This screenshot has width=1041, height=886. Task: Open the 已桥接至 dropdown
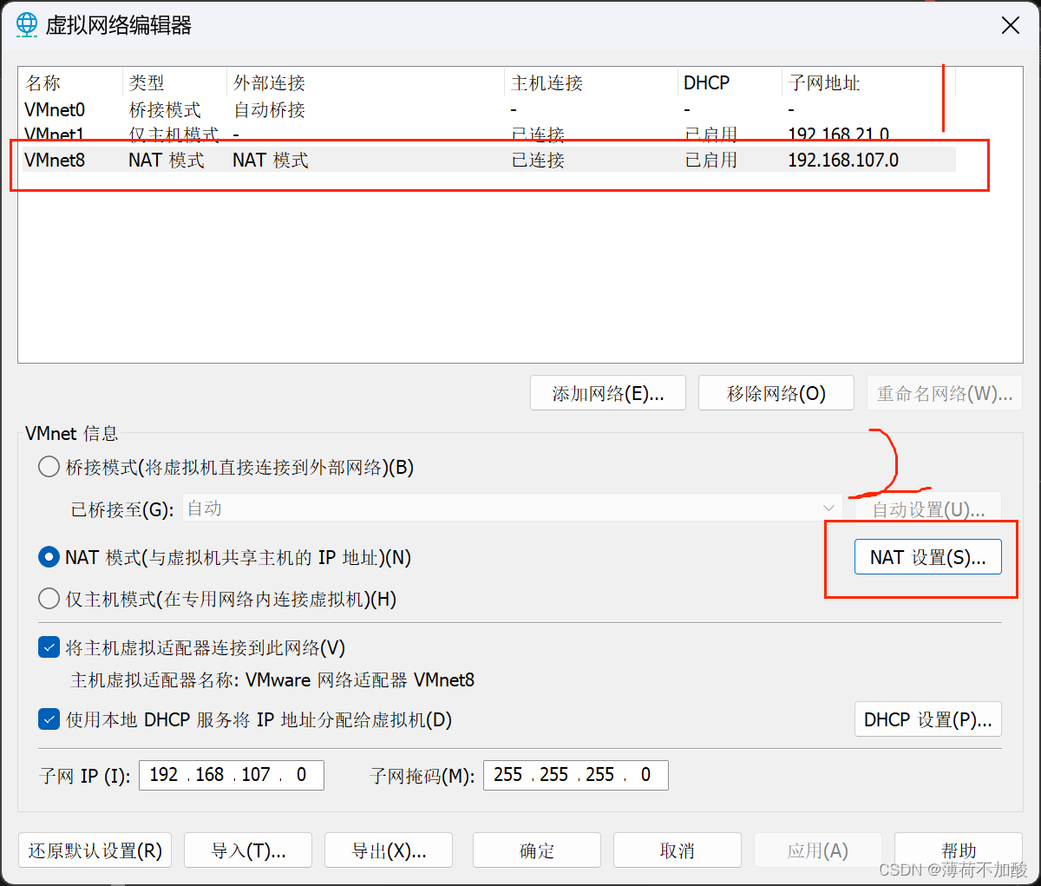click(x=512, y=509)
